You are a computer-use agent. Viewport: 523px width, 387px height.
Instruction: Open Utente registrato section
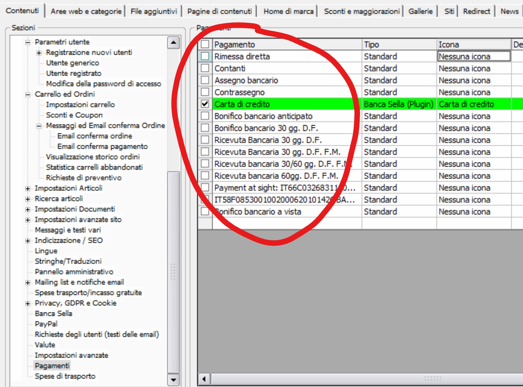tap(73, 73)
